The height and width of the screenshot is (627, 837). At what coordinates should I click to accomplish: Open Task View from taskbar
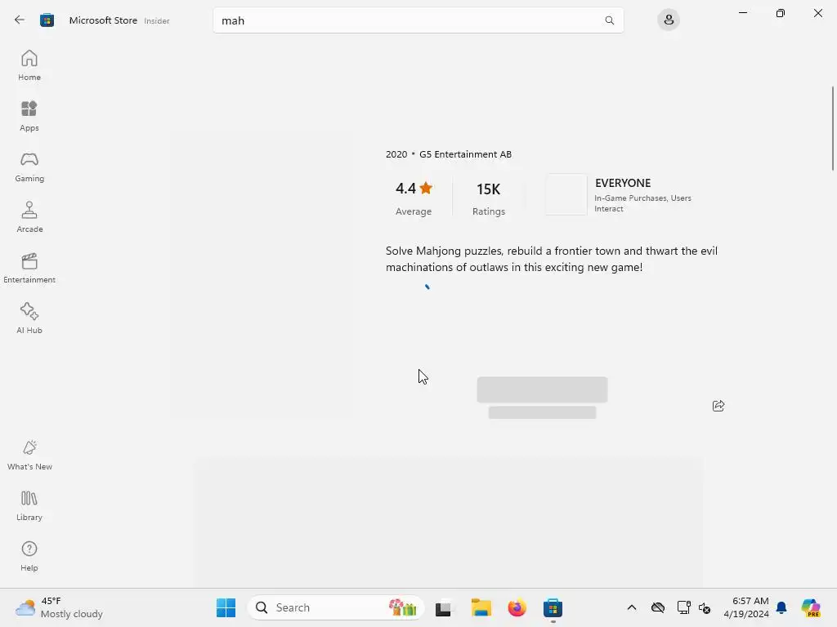(443, 608)
